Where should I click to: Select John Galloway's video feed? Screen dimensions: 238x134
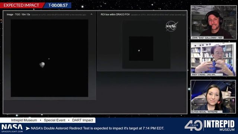[213, 22]
